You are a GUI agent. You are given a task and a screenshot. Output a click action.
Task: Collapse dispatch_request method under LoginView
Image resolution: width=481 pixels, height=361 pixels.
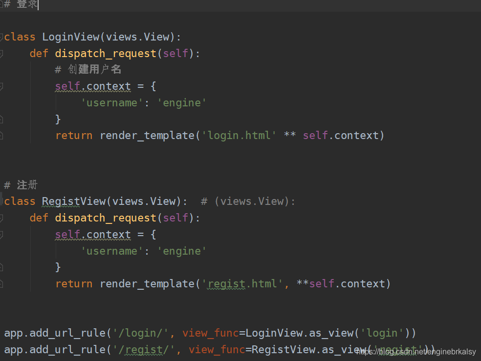(x=1, y=53)
